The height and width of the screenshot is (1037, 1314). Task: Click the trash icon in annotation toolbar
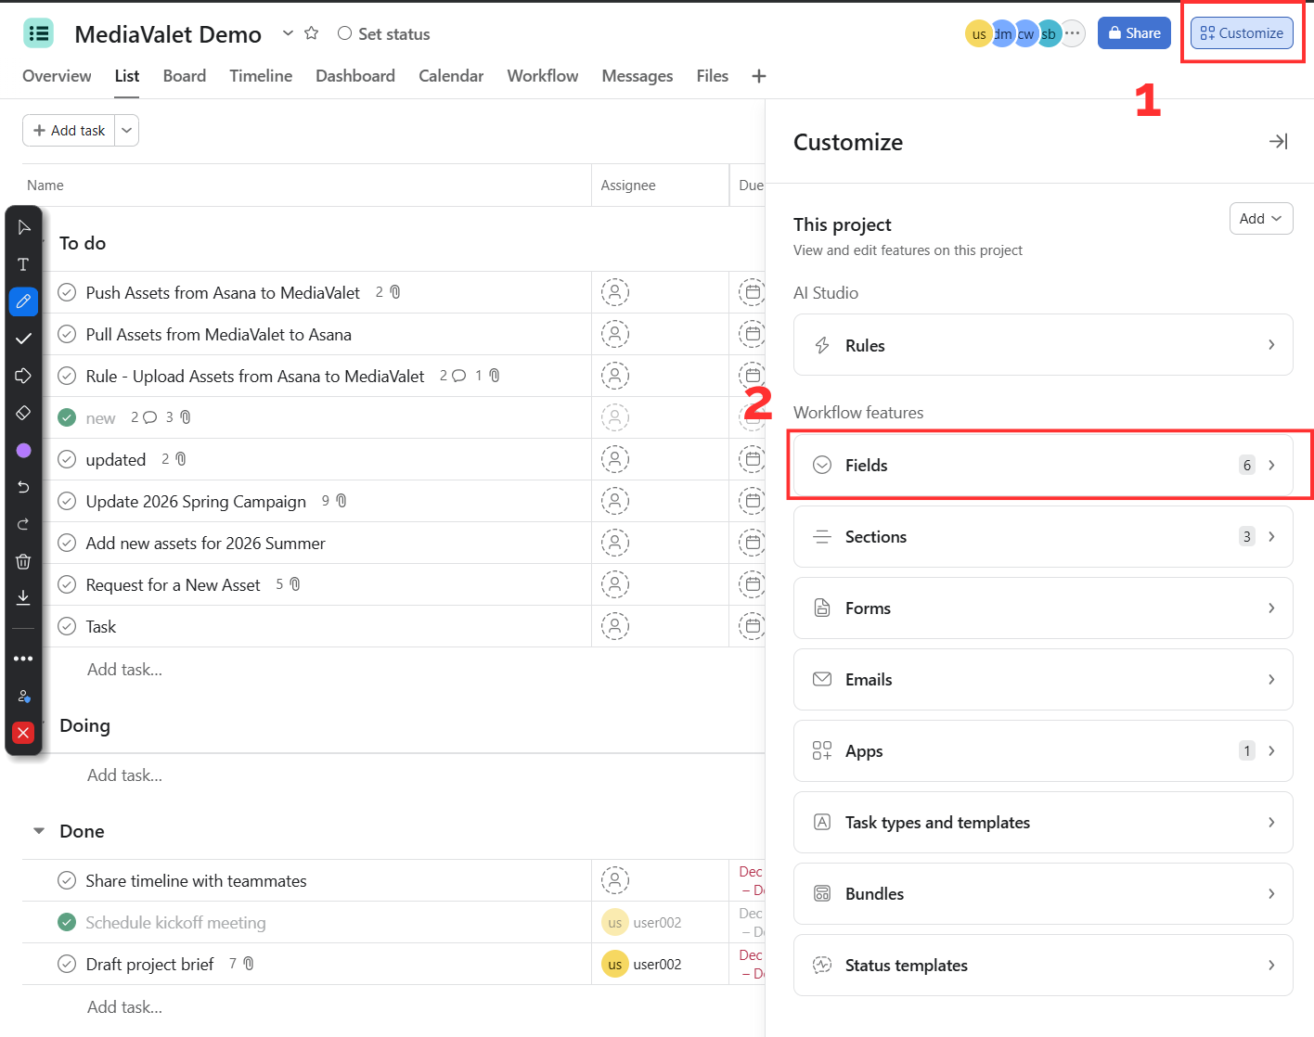pos(23,561)
